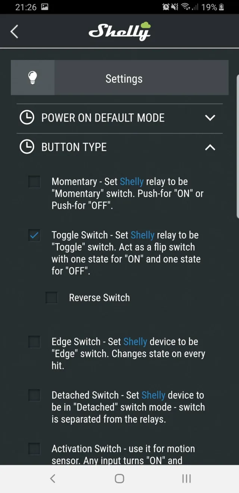Tap clock icon beside Power On Default Mode
Image resolution: width=239 pixels, height=493 pixels.
(x=27, y=118)
